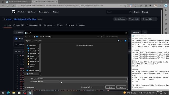169x95 pixels.
Task: Click the Save As dialog forward arrow
Action: pyautogui.click(x=29, y=37)
